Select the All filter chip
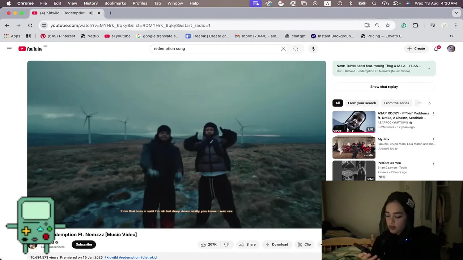463x260 pixels. [337, 103]
